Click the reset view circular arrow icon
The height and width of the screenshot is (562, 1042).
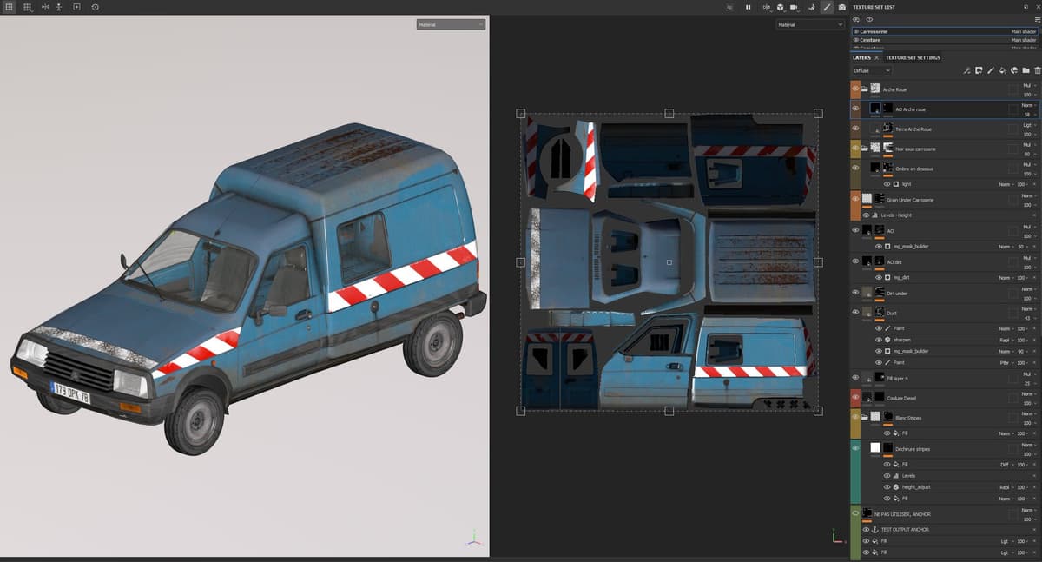click(x=95, y=7)
